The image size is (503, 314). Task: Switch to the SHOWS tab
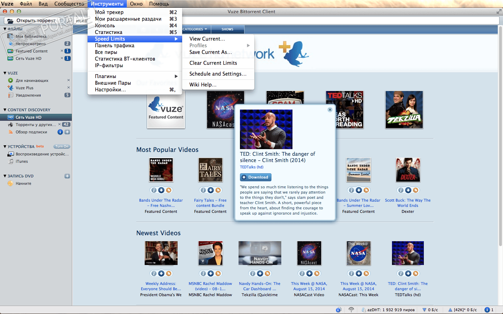pyautogui.click(x=227, y=29)
